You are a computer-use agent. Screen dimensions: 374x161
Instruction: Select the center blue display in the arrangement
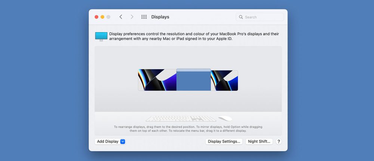pos(193,81)
